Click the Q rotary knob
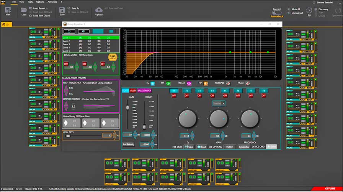Image resolution: width=343 pixels, height=192 pixels. 188,118
